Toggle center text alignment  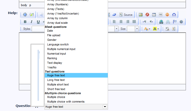[121, 22]
